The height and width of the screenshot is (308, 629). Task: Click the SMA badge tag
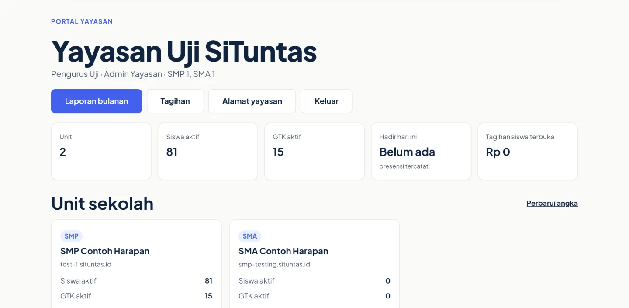tap(250, 236)
